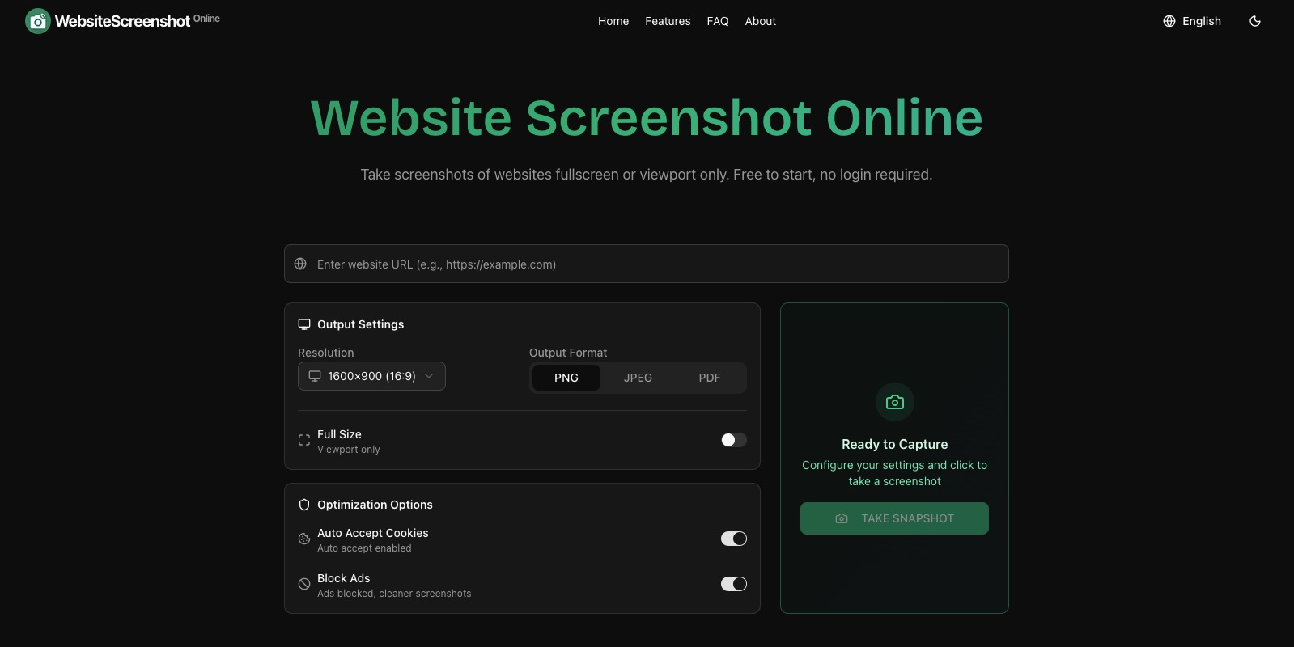The image size is (1294, 647).
Task: Open the About link in navigation
Action: 760,21
